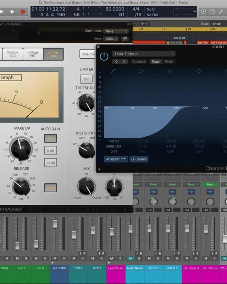Solo the GTR 1 channel strip
Image resolution: width=227 pixels, height=284 pixels.
[83, 258]
